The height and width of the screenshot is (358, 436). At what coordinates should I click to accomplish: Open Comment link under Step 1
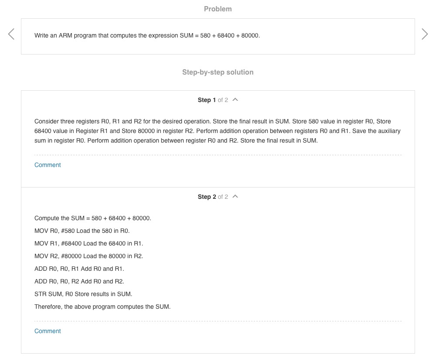48,165
